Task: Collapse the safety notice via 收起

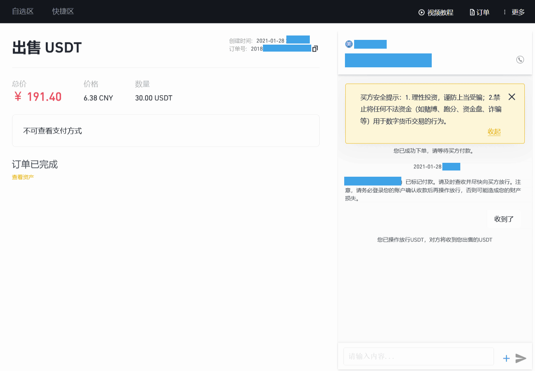Action: pyautogui.click(x=494, y=132)
